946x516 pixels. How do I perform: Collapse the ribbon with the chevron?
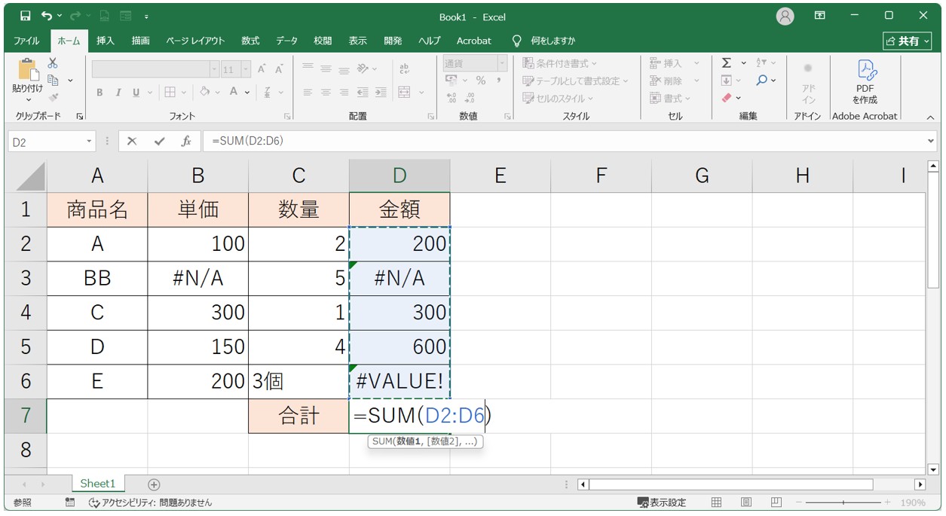(929, 117)
